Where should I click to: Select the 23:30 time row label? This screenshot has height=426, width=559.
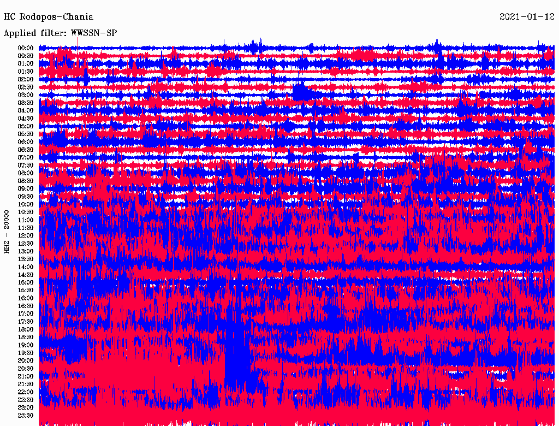coord(26,415)
